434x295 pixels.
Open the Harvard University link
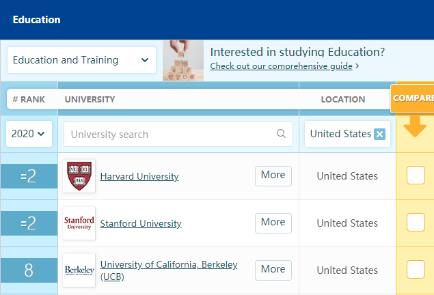click(139, 176)
